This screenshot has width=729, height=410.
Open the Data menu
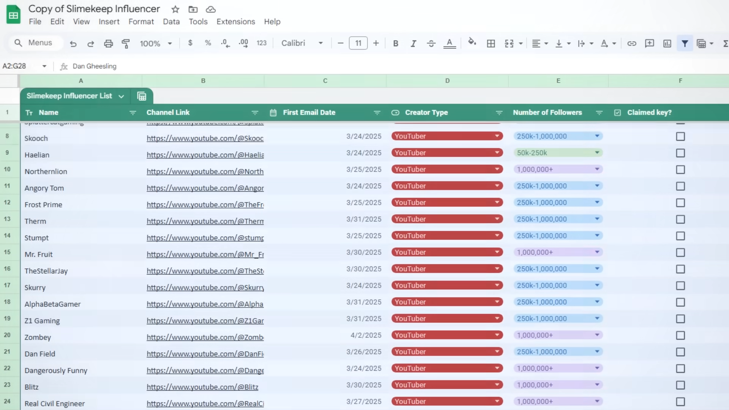(171, 22)
